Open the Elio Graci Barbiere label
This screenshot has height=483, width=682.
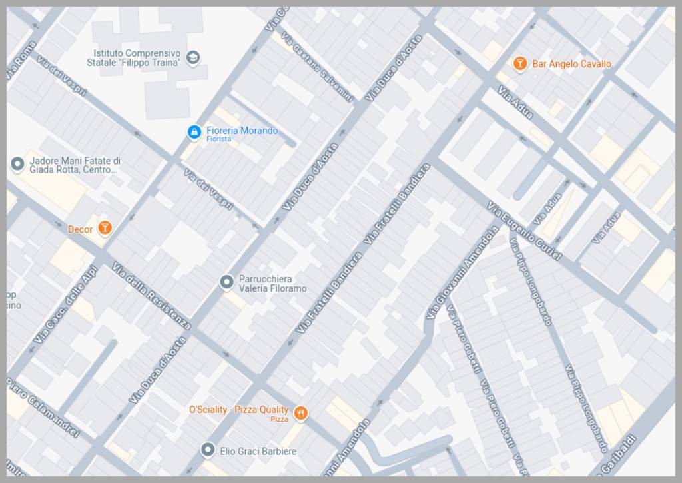258,451
